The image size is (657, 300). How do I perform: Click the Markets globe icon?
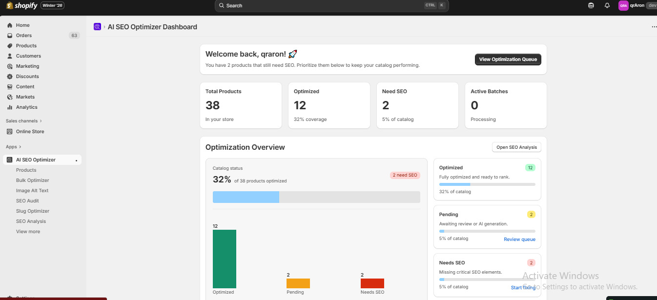point(10,97)
